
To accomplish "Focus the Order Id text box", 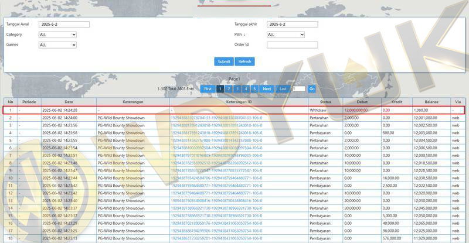I will click(291, 45).
